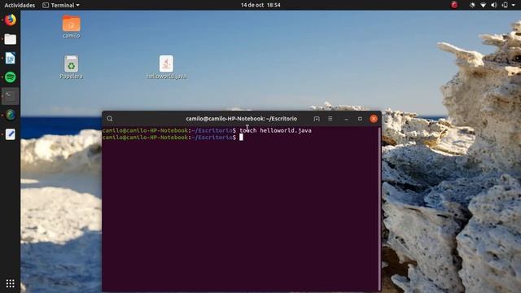This screenshot has width=521, height=293.
Task: Expand the system menu arrow
Action: (x=514, y=6)
